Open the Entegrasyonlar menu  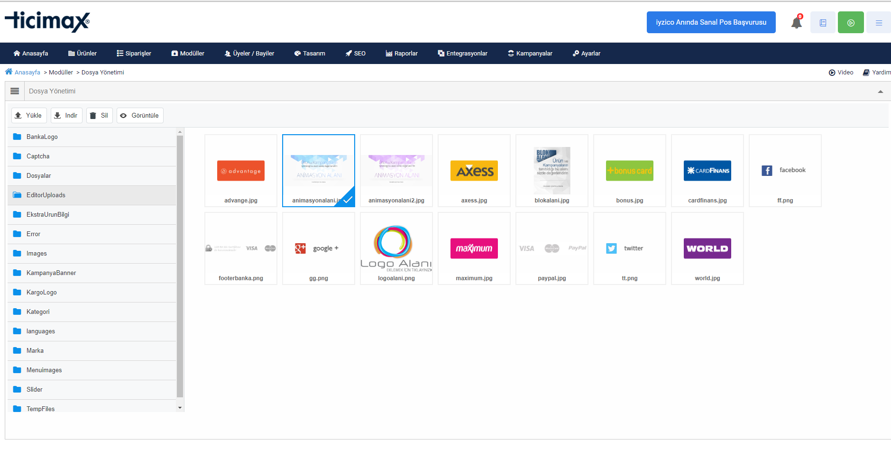tap(462, 53)
